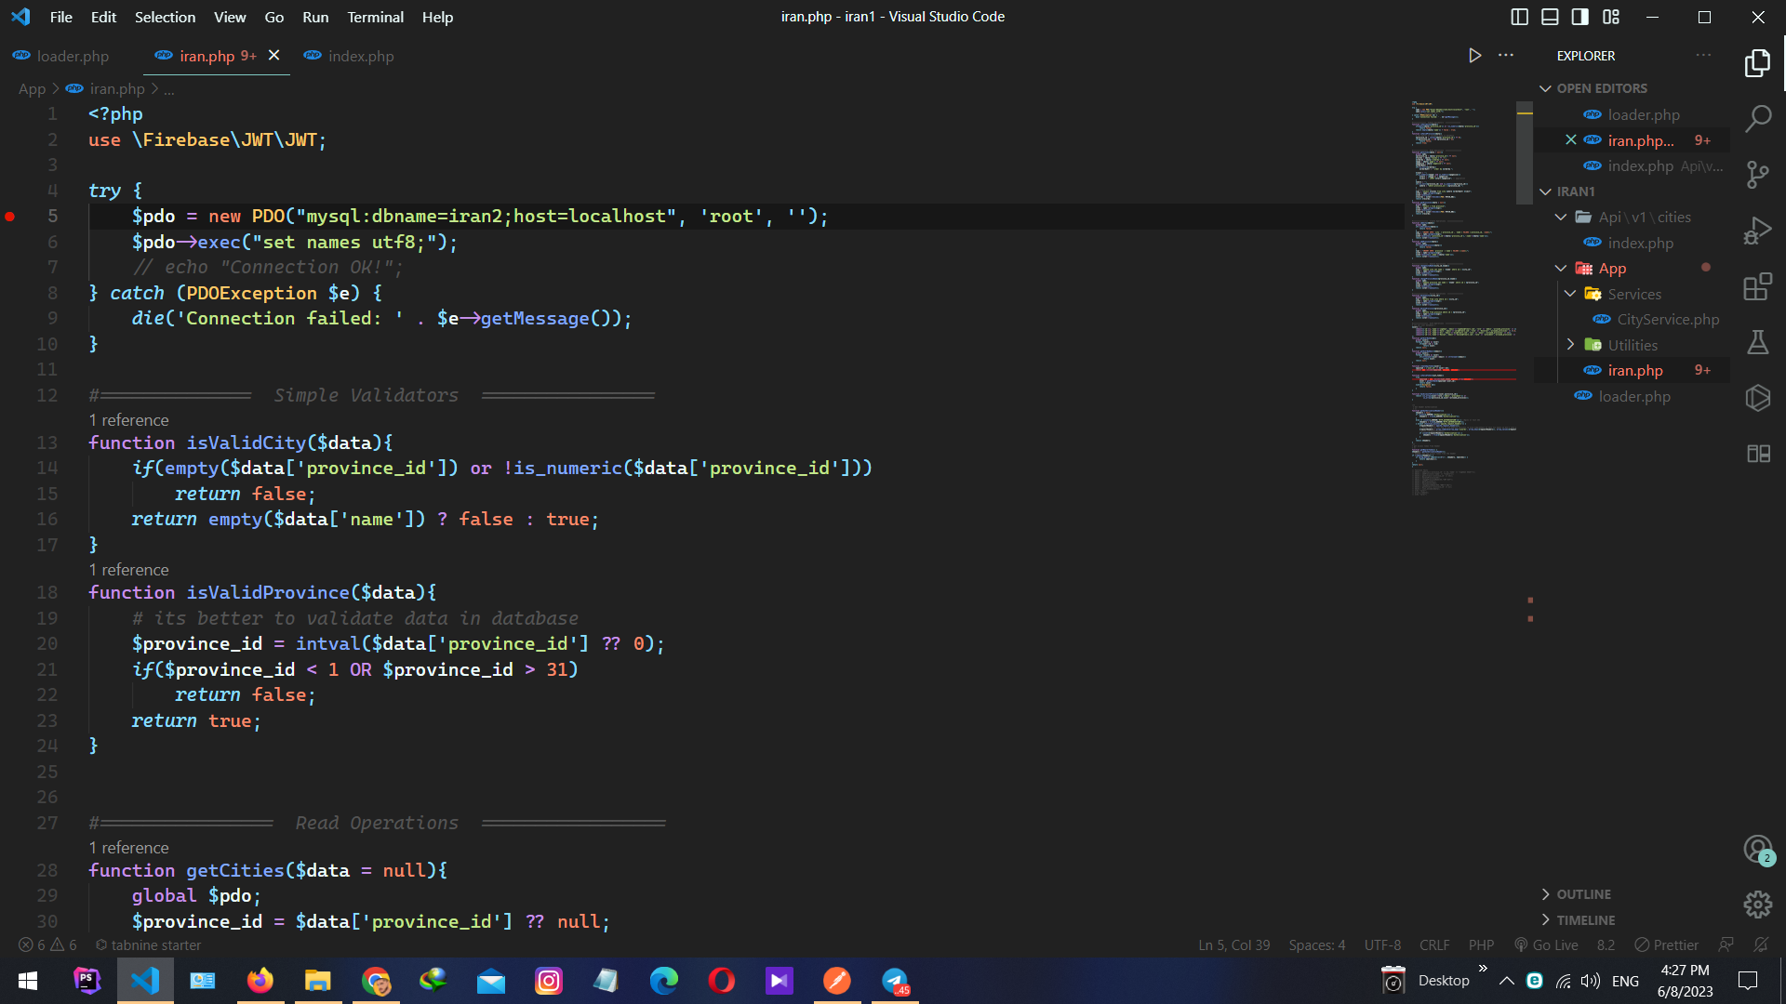
Task: Click the vertical scrollbar in editor
Action: tap(1525, 153)
